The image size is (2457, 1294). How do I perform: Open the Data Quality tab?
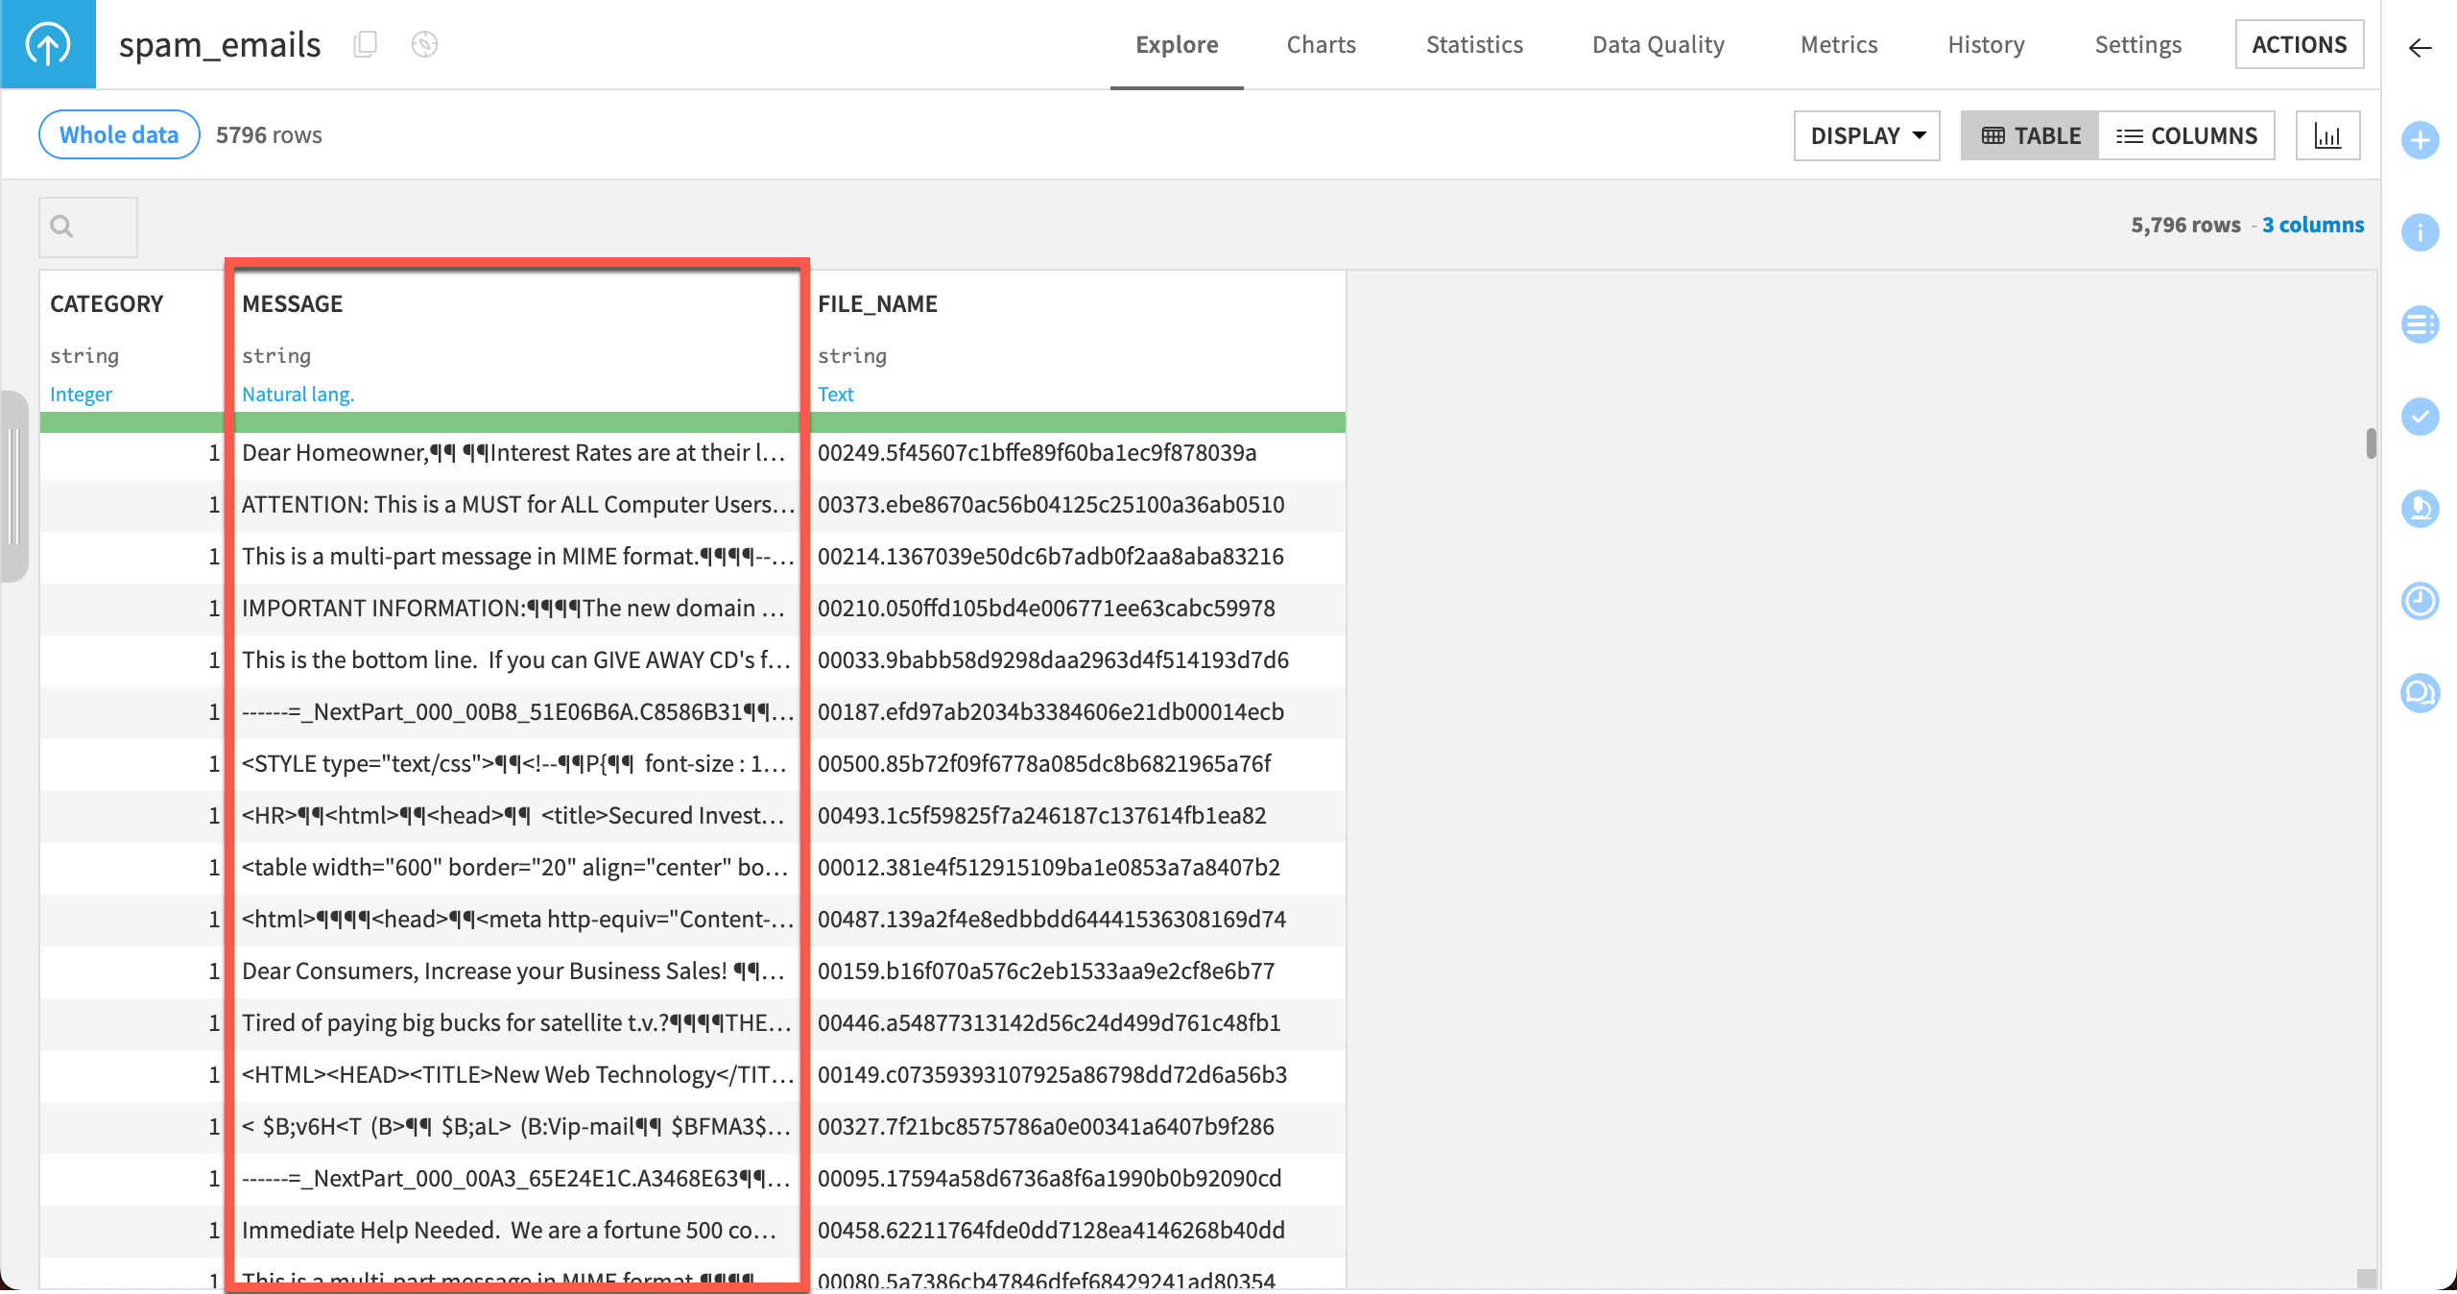(1658, 44)
